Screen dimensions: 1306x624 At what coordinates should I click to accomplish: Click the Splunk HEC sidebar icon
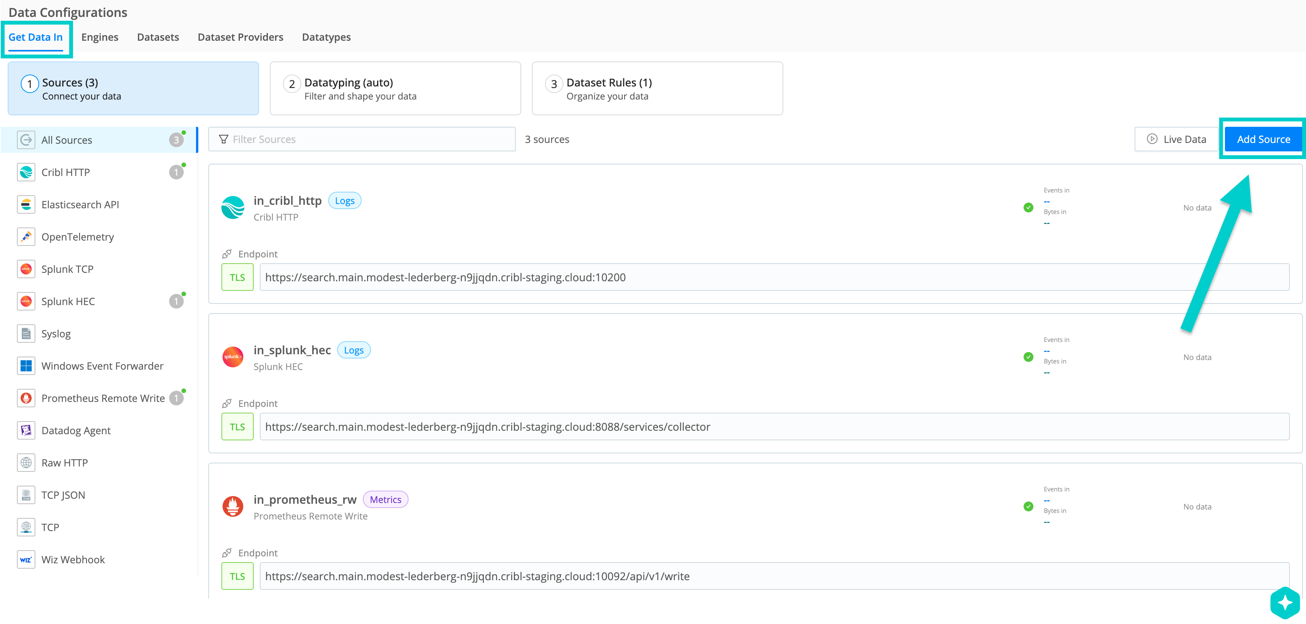tap(26, 302)
